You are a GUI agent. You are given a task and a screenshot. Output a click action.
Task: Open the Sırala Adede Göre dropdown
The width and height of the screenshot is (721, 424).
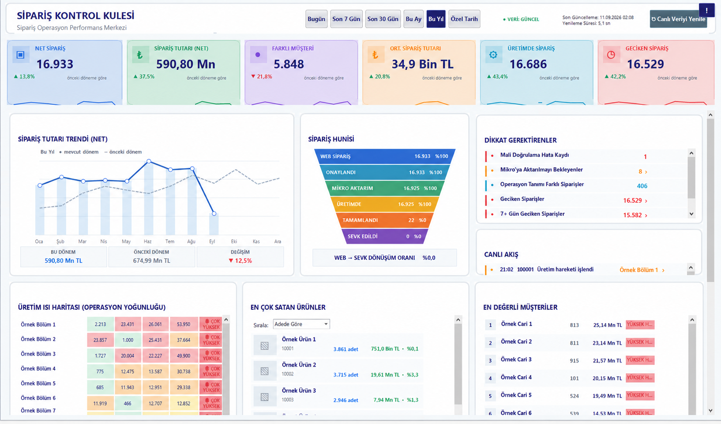click(301, 324)
